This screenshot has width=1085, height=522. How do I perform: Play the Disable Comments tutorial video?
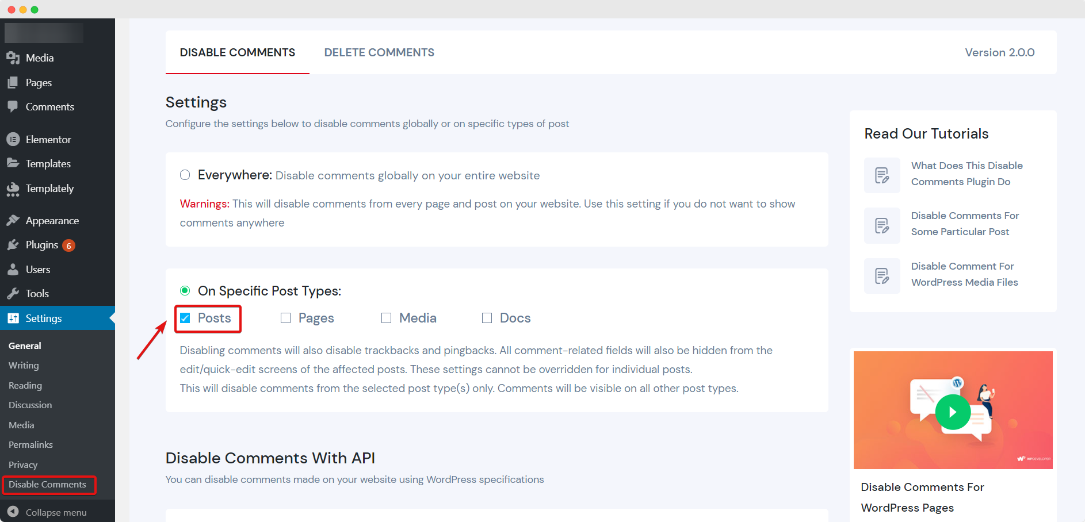tap(952, 412)
